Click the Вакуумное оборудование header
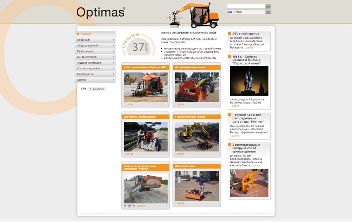The width and height of the screenshot is (352, 222). (x=145, y=117)
